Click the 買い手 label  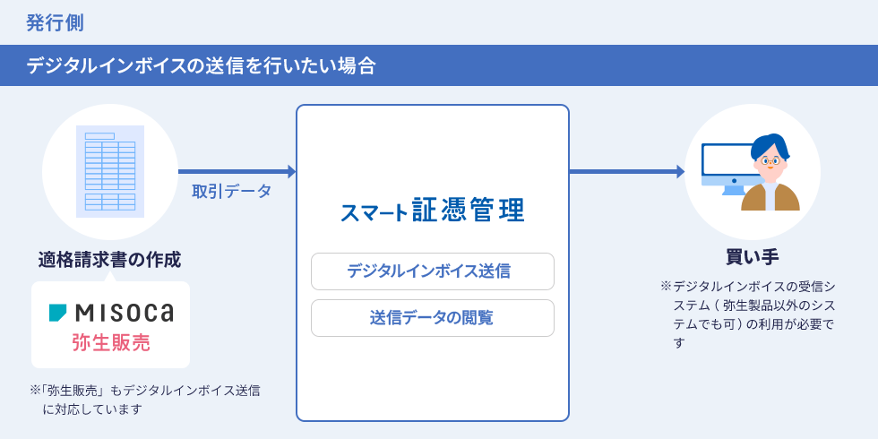coord(752,257)
